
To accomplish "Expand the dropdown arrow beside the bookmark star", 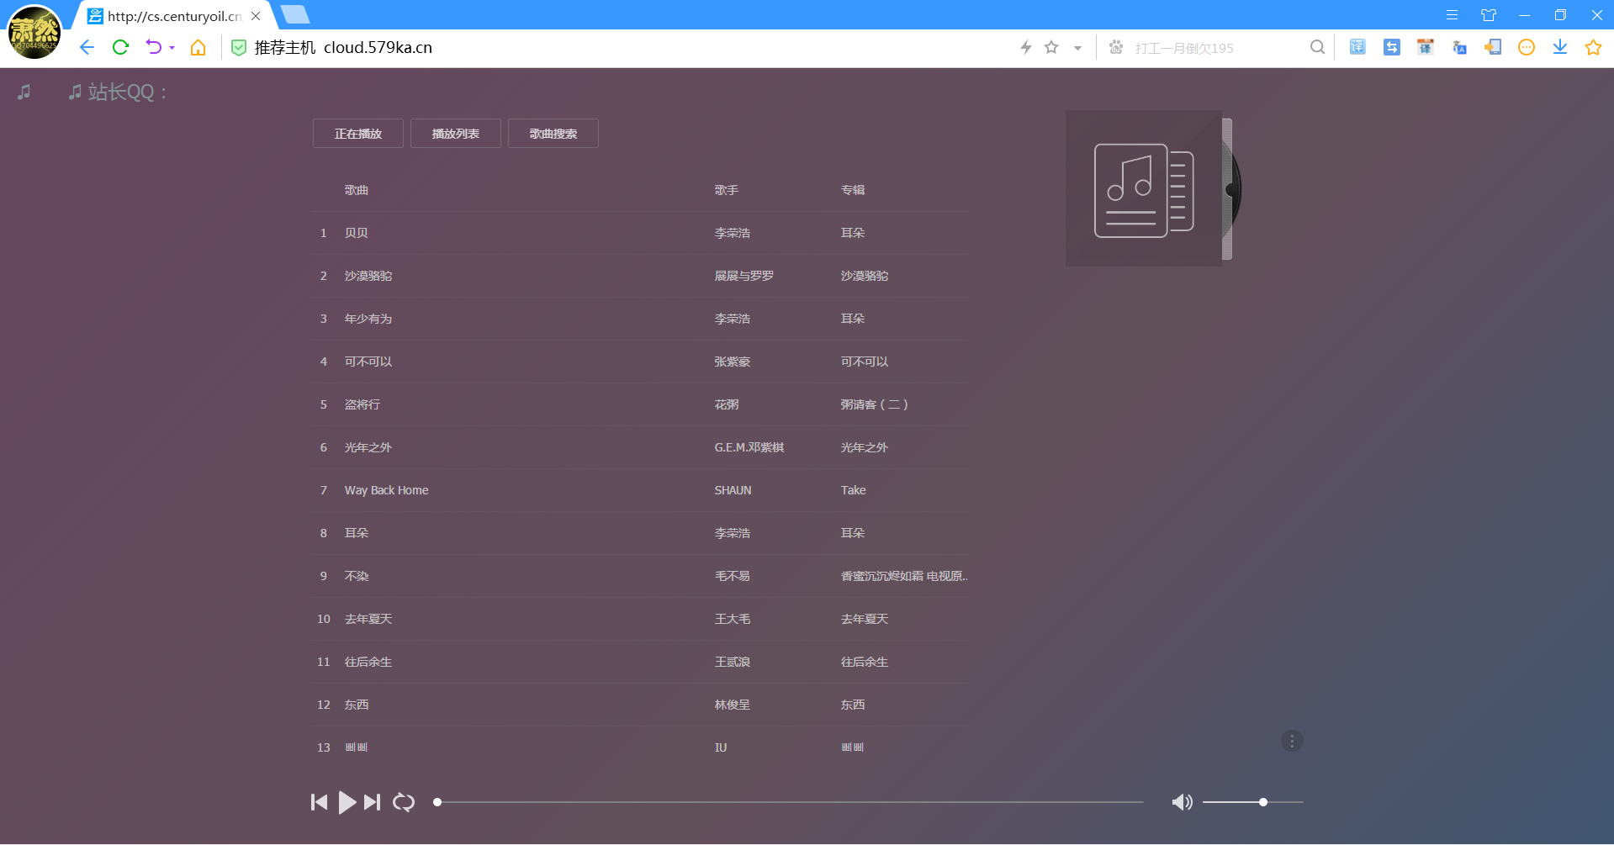I will [x=1077, y=48].
